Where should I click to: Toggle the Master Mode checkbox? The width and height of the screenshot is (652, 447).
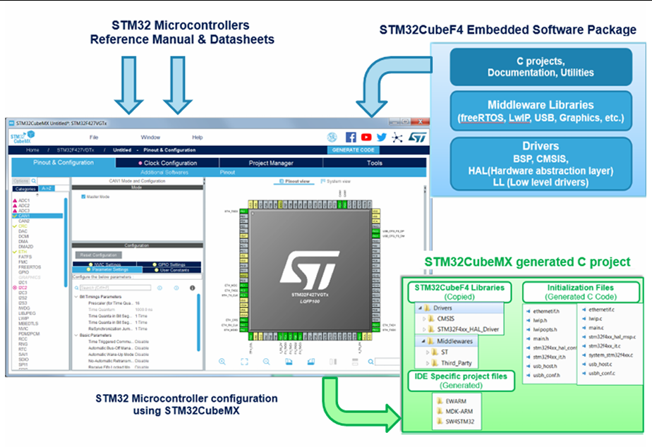pos(83,197)
